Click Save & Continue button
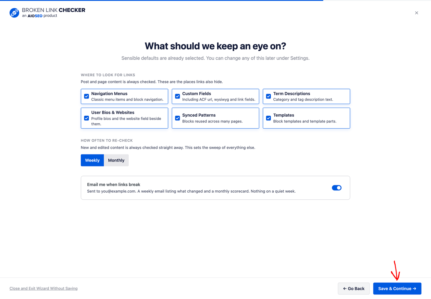The image size is (431, 299). pyautogui.click(x=397, y=289)
